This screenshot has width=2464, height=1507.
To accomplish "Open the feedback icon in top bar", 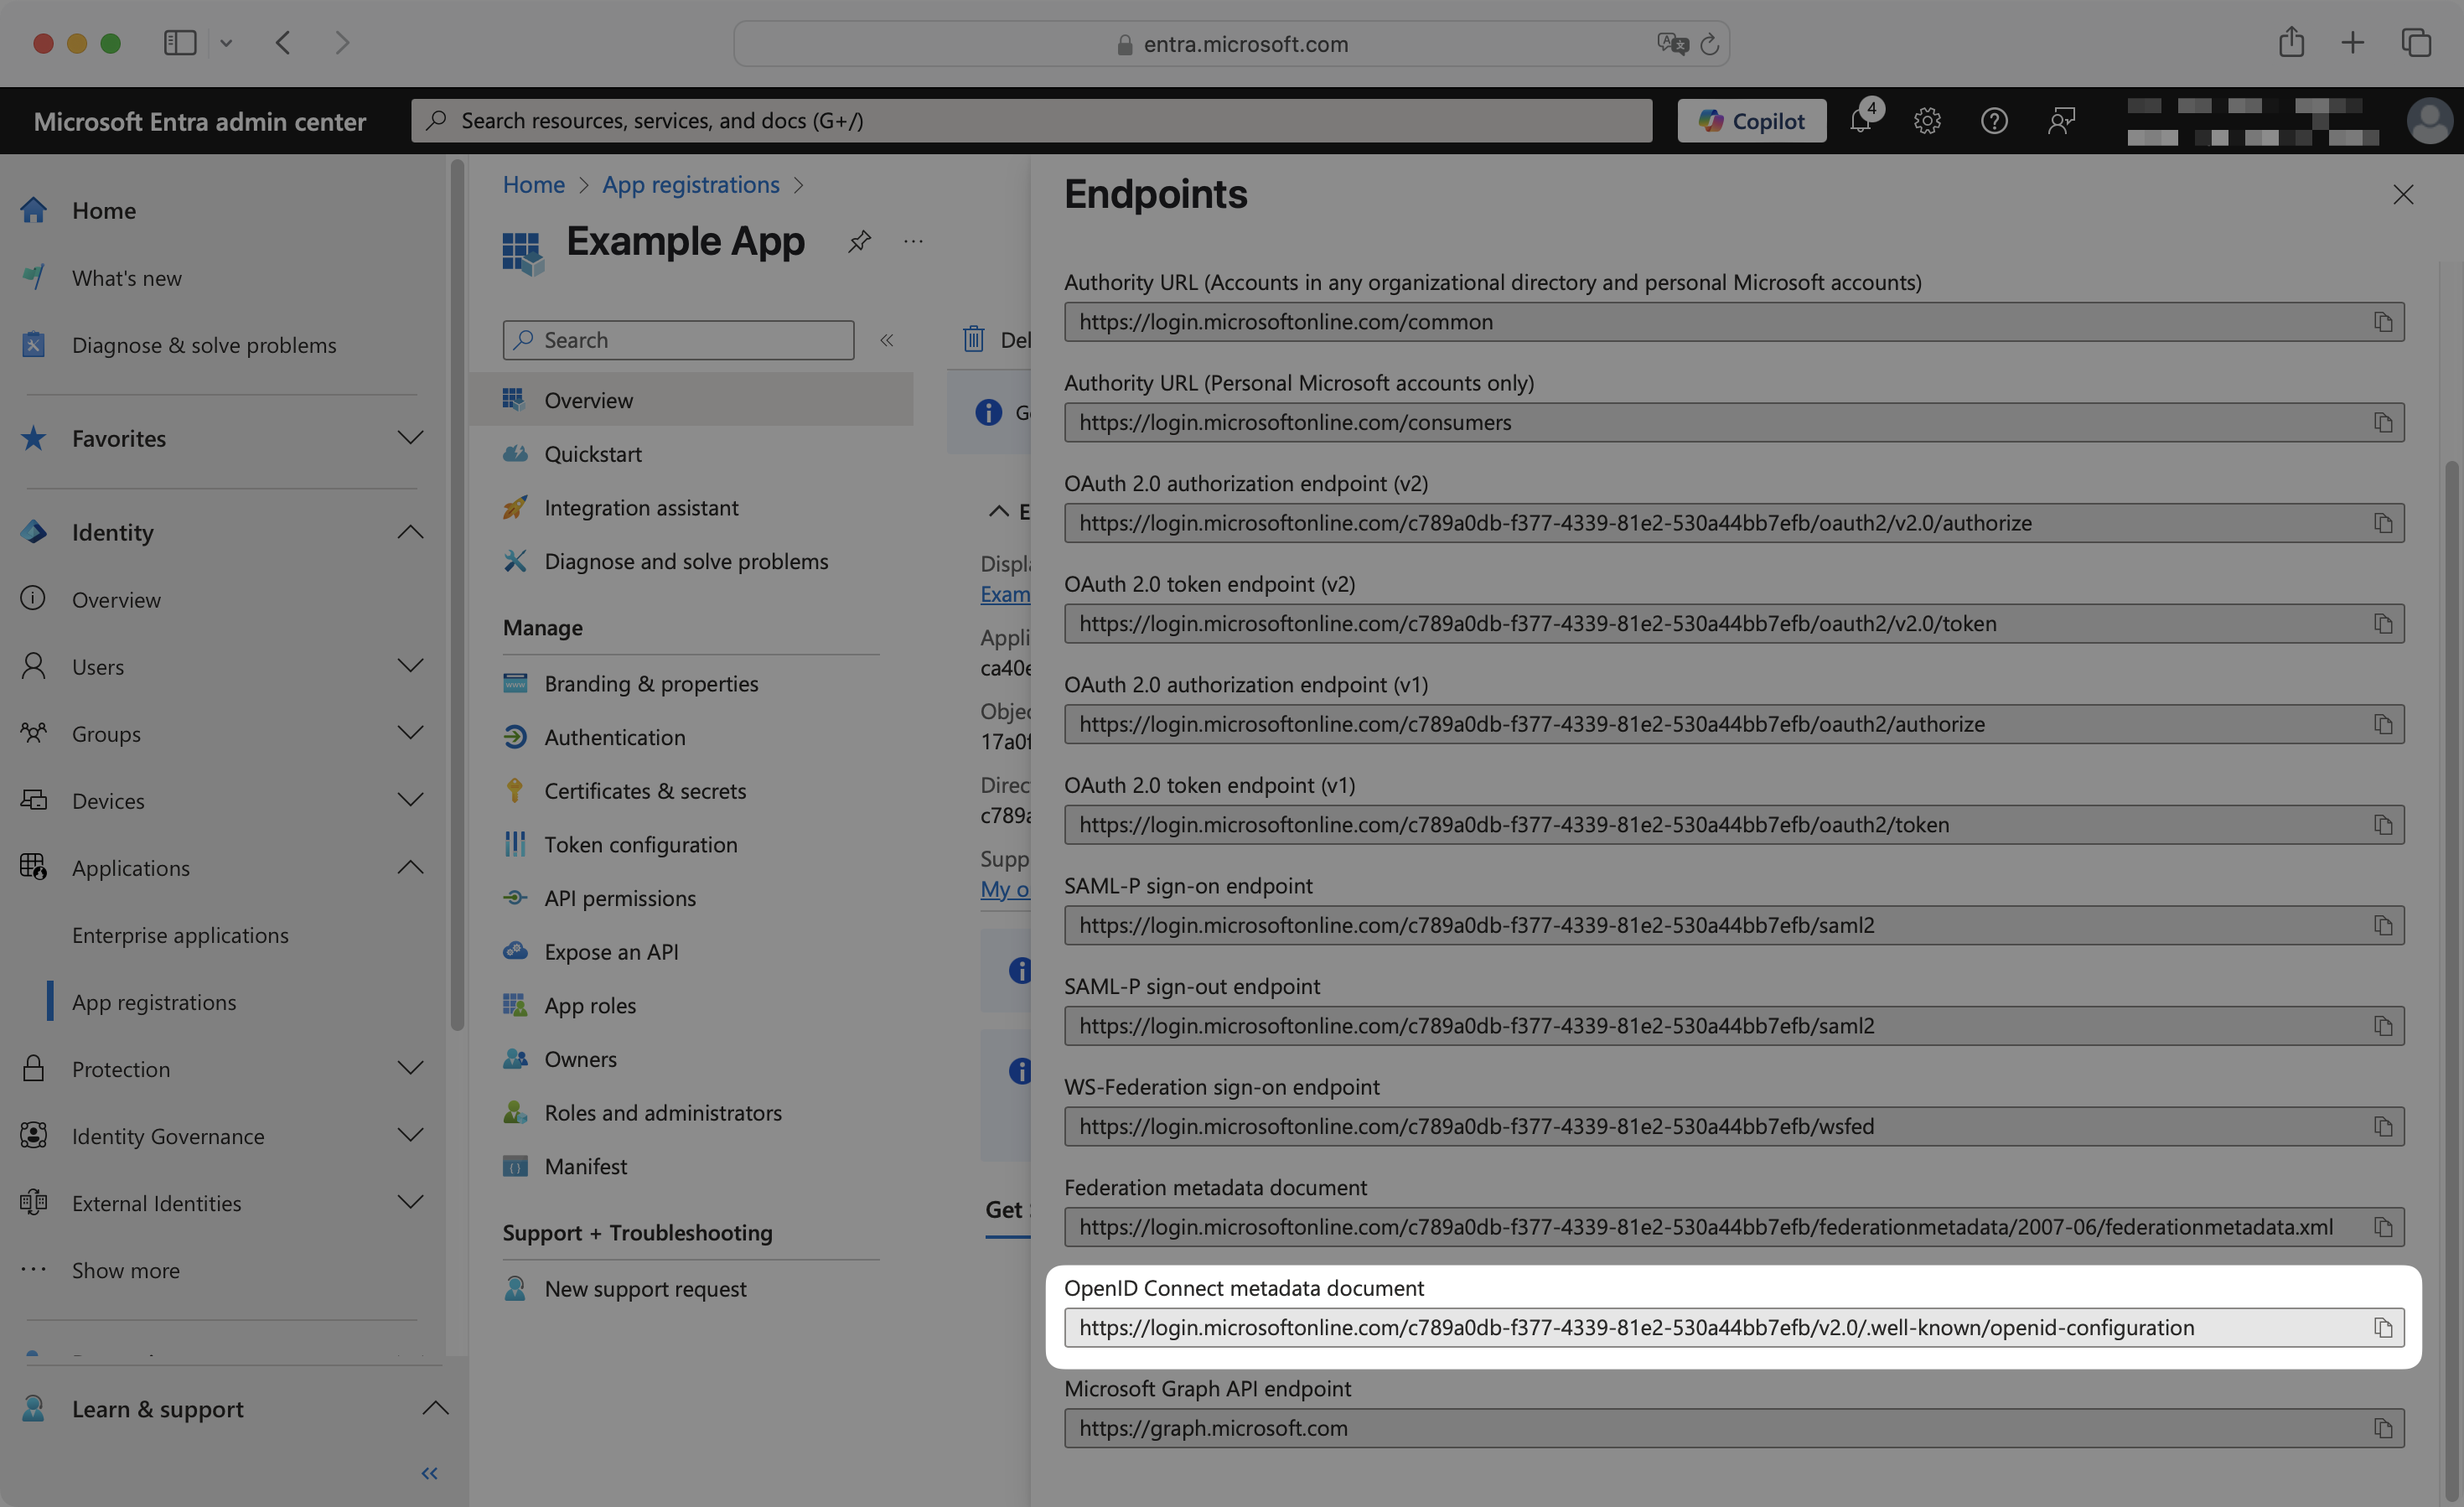I will (2060, 120).
